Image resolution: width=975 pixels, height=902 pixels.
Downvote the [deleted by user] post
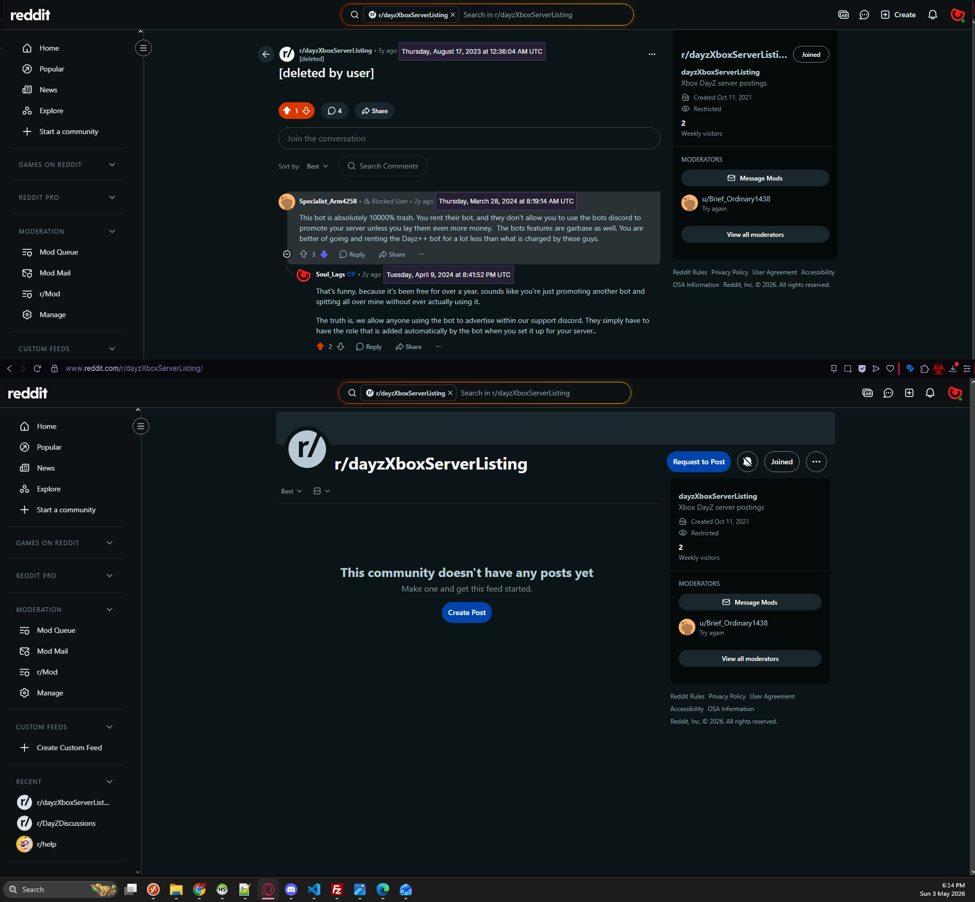coord(306,111)
